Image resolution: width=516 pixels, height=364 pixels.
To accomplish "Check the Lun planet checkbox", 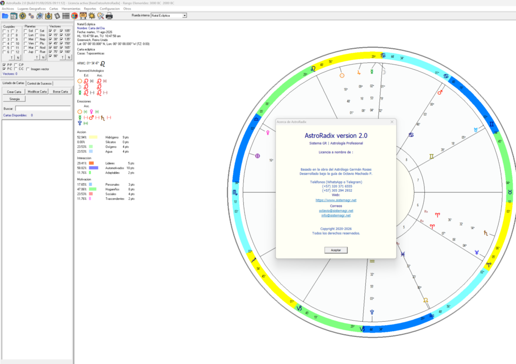I will coord(25,35).
